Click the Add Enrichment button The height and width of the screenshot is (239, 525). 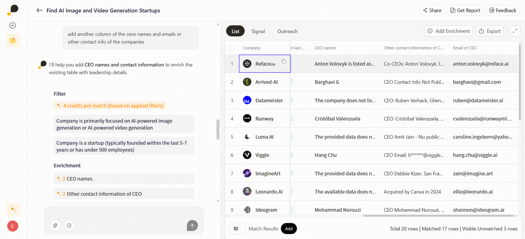[448, 31]
